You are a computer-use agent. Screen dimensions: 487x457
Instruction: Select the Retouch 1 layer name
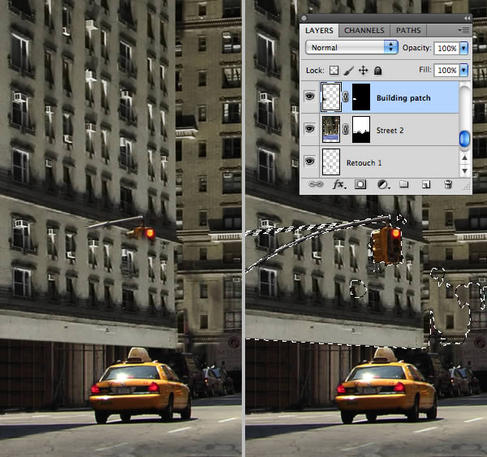pos(364,163)
